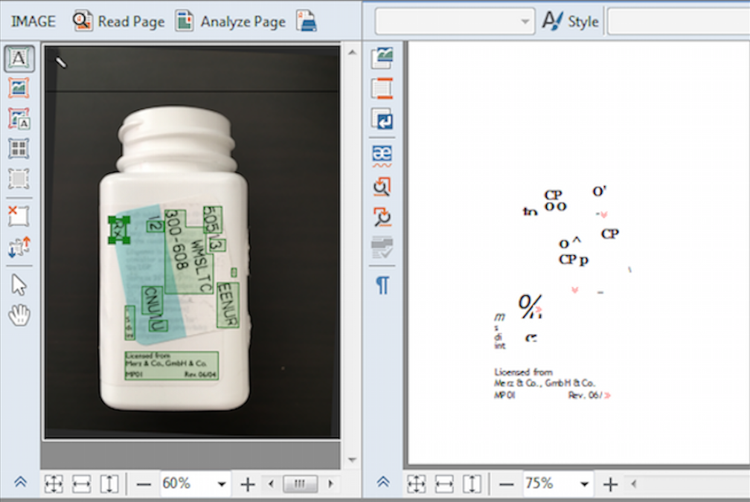Select the hand pan tool
This screenshot has width=750, height=502.
[19, 315]
